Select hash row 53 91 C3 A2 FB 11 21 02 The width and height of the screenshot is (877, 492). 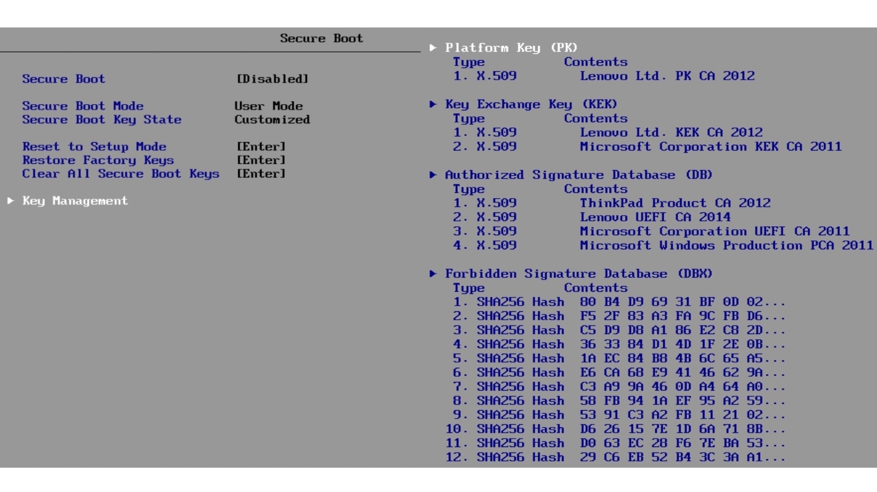click(x=619, y=415)
